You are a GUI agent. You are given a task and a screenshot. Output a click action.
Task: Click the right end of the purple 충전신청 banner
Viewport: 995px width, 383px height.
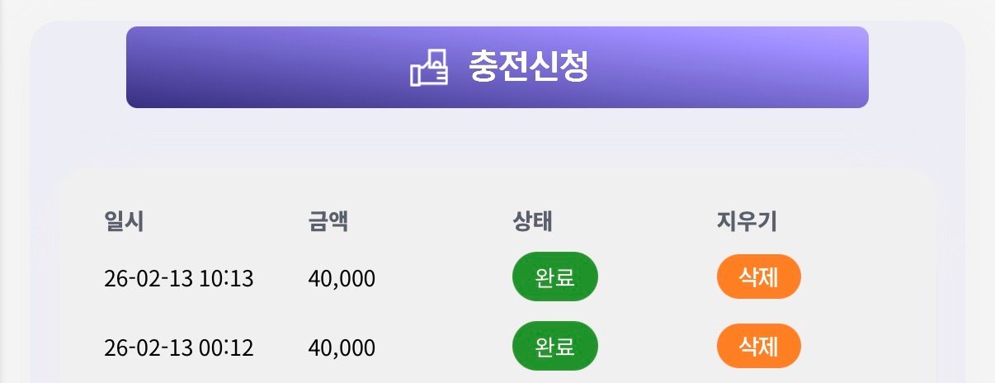point(833,68)
